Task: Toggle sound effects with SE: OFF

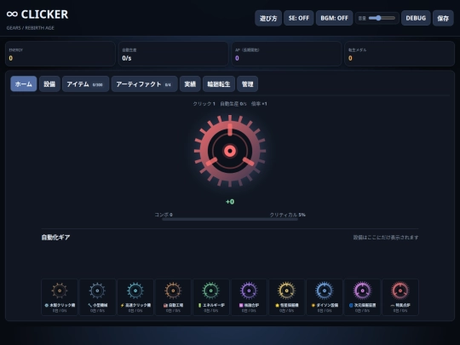Action: click(x=299, y=18)
